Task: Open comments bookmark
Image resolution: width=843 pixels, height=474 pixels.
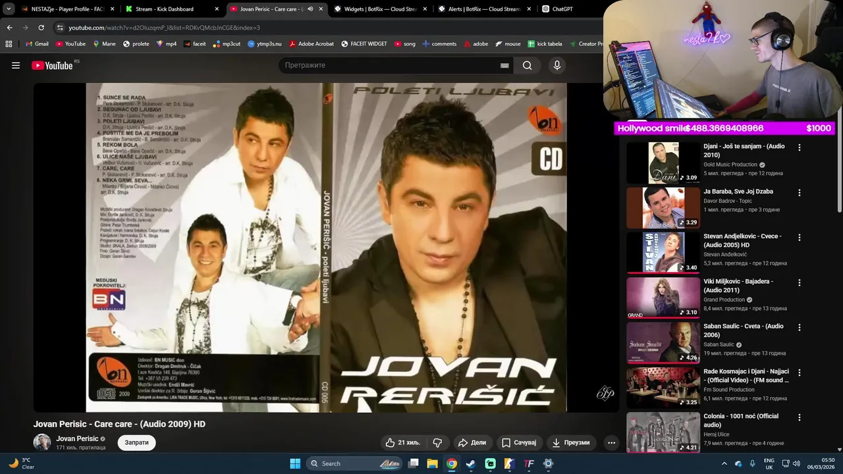Action: click(439, 44)
